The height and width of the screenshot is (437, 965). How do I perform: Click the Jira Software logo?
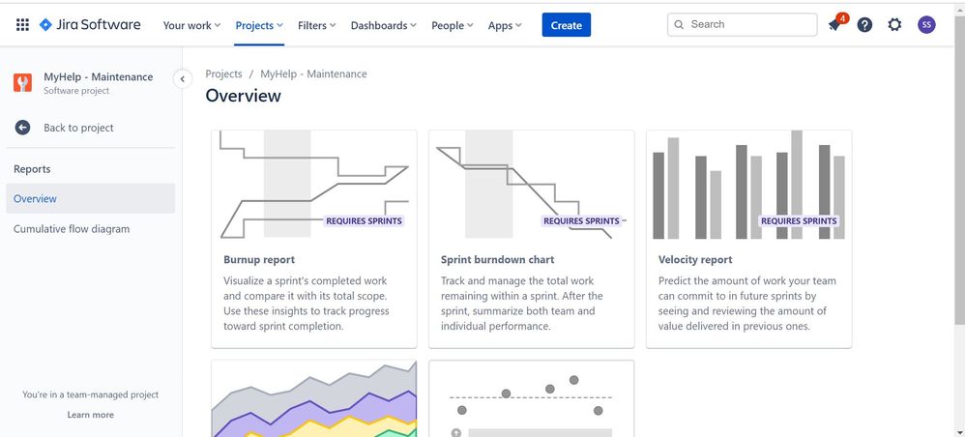point(90,24)
